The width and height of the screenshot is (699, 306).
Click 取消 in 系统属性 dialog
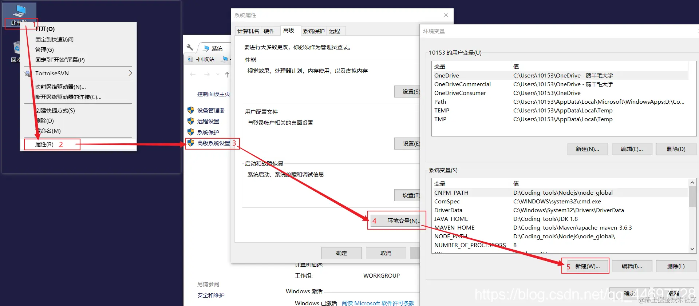click(x=386, y=253)
